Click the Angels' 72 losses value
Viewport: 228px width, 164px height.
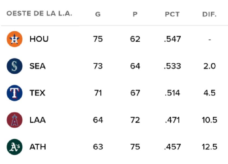[135, 120]
